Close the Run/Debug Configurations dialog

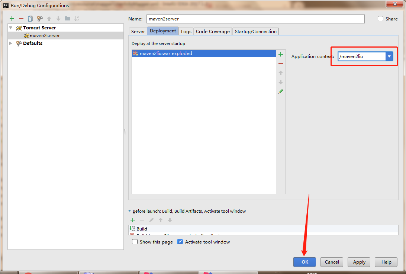(x=394, y=4)
